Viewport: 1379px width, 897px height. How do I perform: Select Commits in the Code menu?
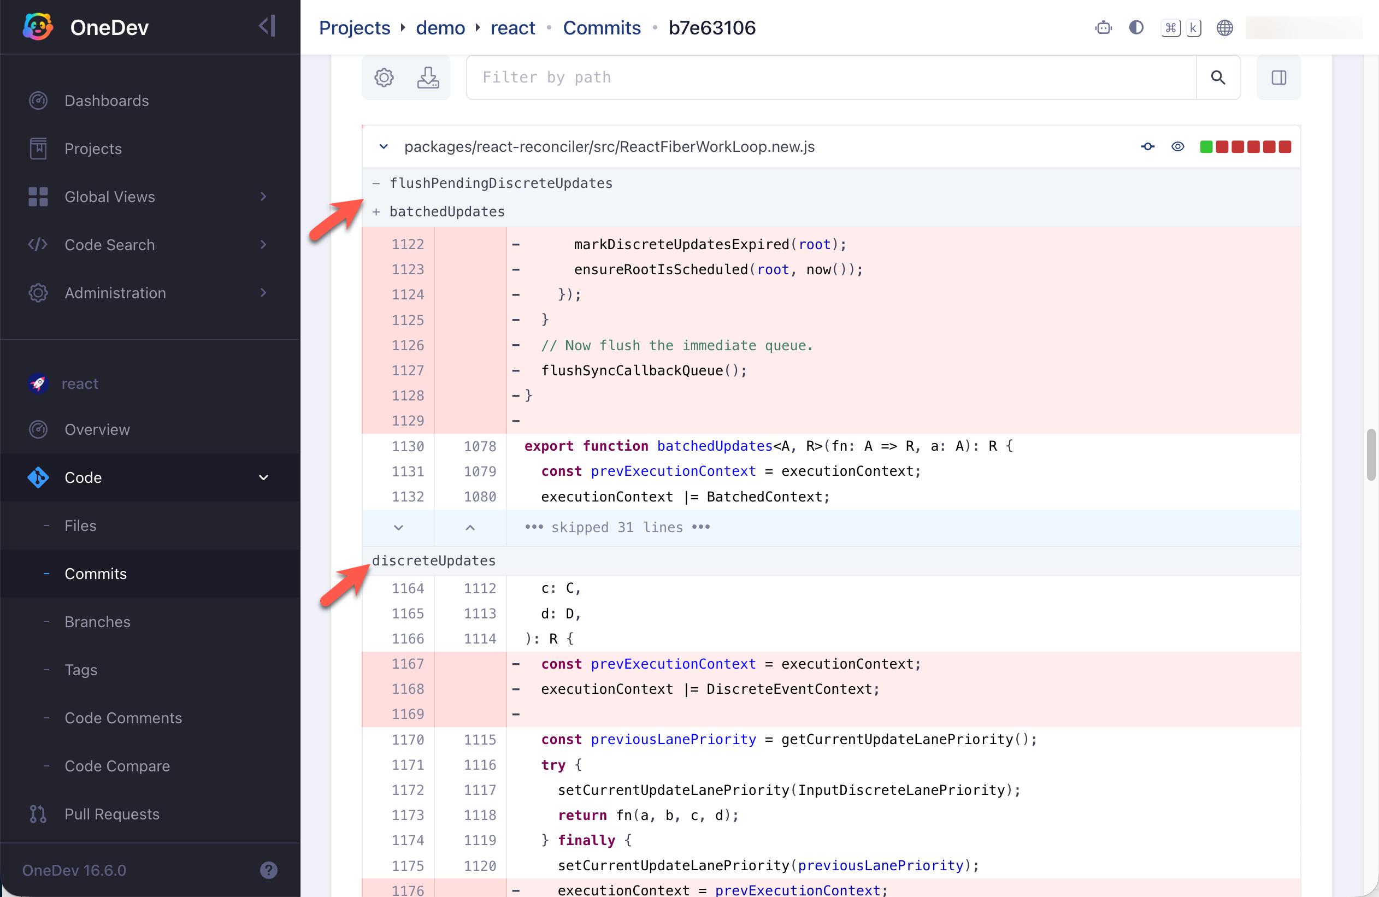[x=96, y=574]
